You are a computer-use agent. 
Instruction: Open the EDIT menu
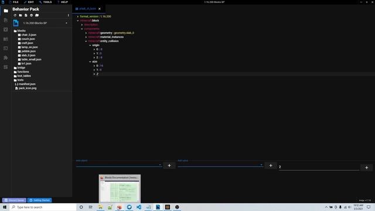click(29, 2)
